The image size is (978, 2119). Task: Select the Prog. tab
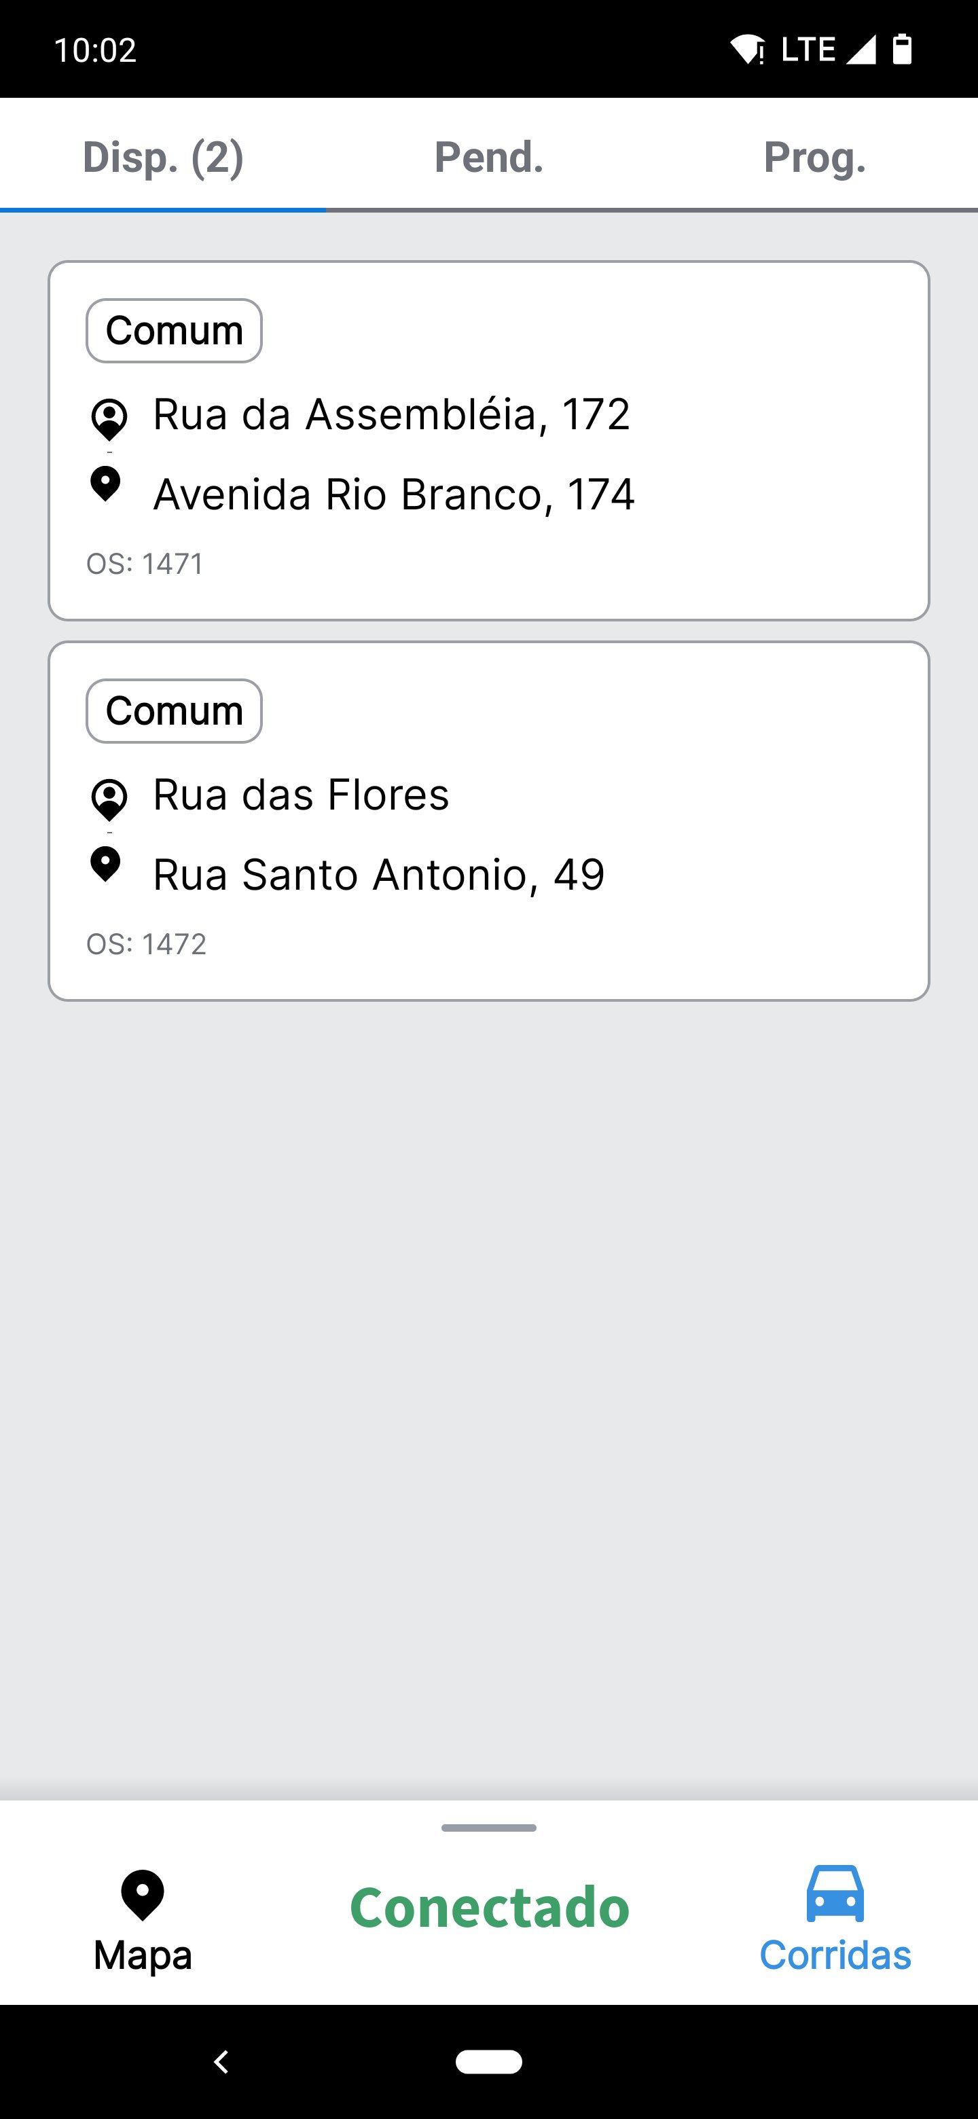tap(814, 157)
